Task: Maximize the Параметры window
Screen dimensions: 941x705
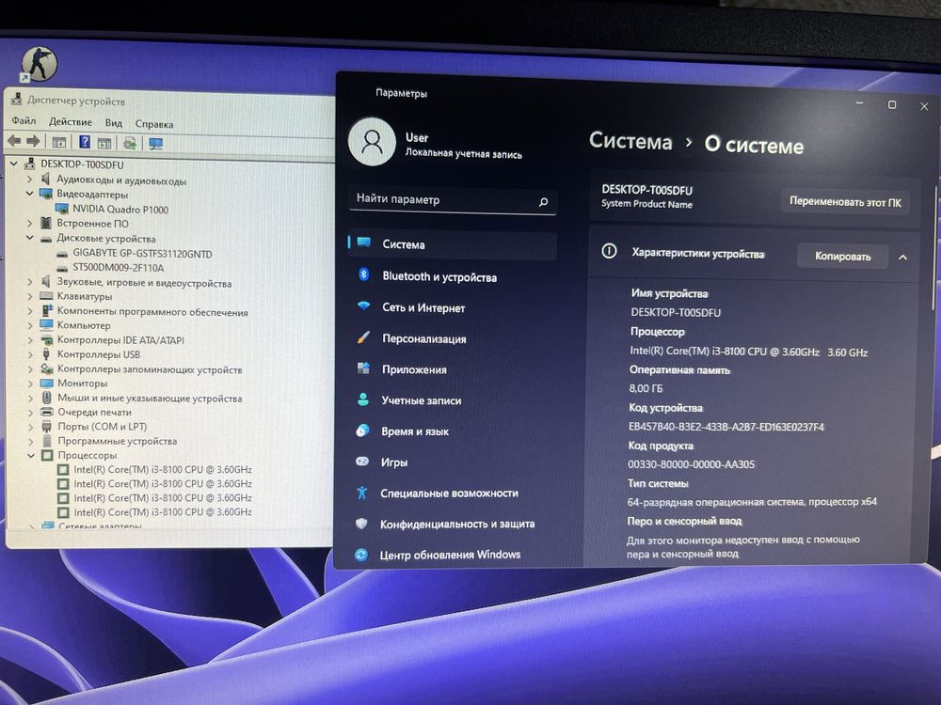Action: pos(892,105)
